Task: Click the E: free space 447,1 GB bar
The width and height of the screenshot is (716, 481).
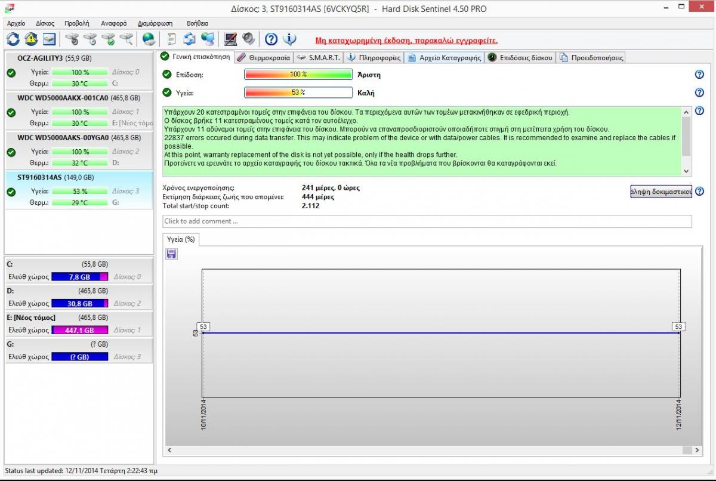Action: (80, 330)
